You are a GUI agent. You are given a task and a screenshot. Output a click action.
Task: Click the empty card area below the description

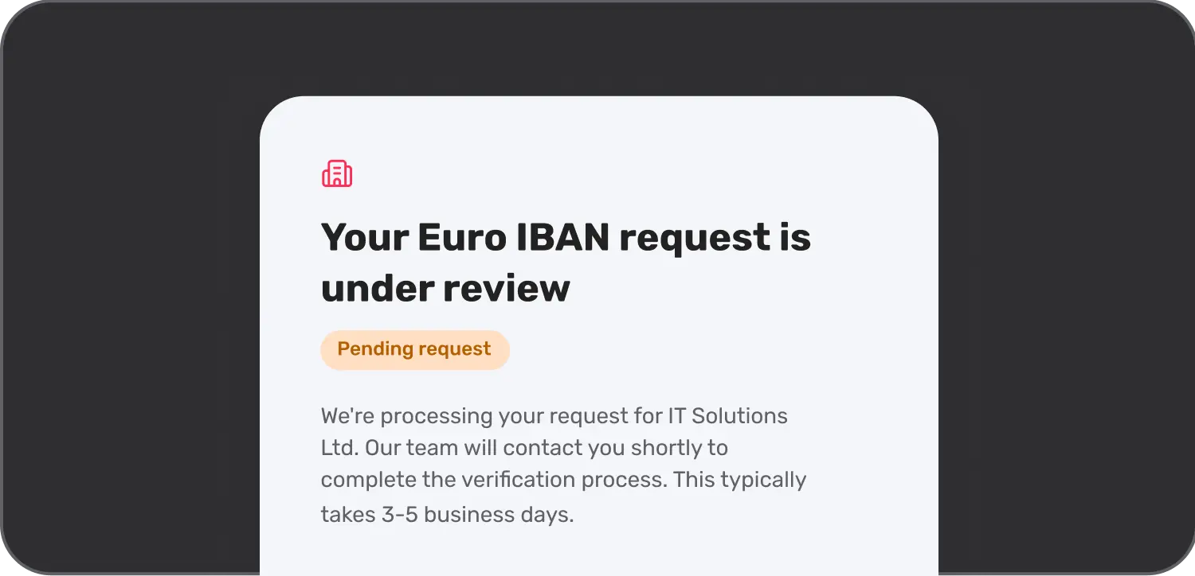(x=597, y=553)
